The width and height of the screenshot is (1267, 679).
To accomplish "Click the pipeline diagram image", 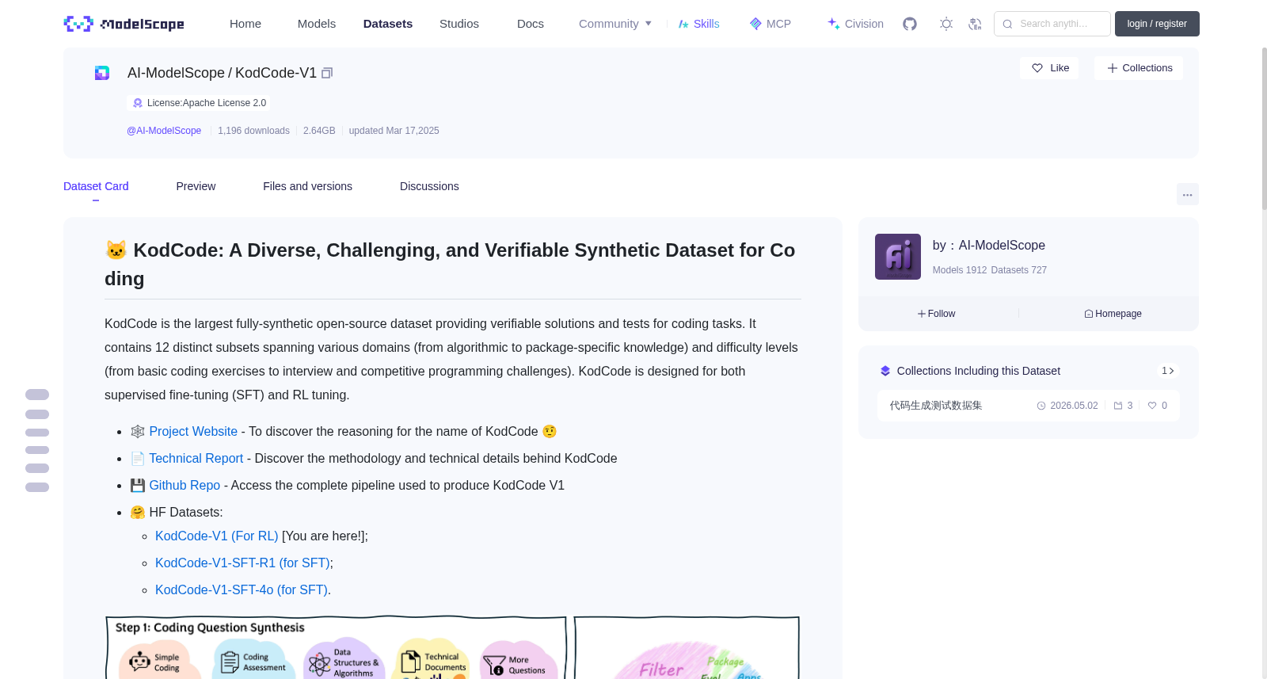I will point(452,647).
